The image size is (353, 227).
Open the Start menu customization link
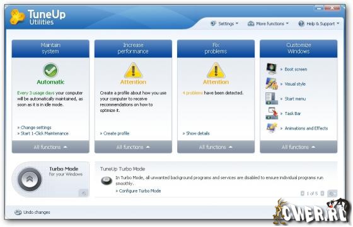point(295,99)
